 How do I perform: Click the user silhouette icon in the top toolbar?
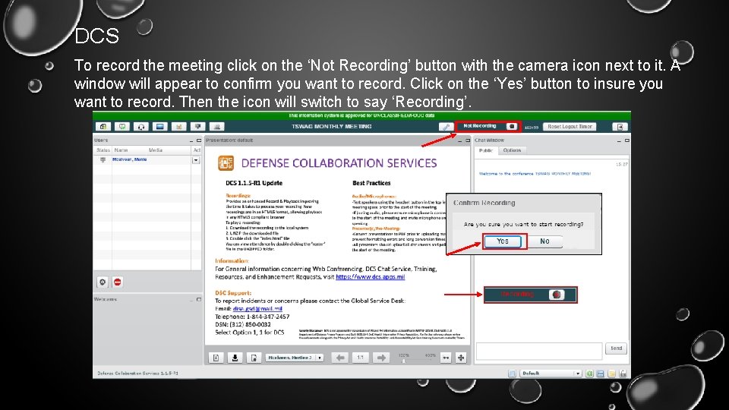[x=216, y=127]
